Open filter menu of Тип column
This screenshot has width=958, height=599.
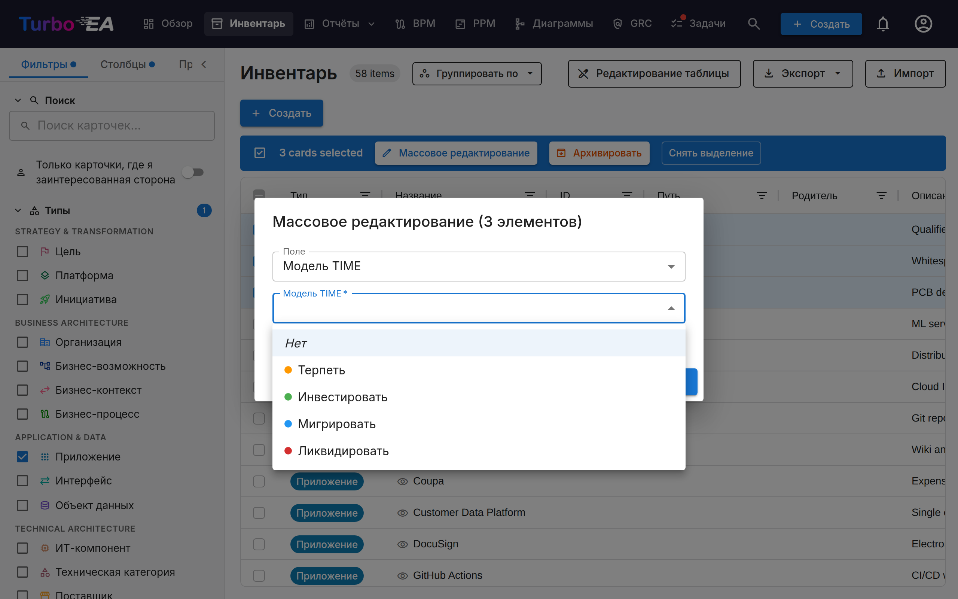365,195
